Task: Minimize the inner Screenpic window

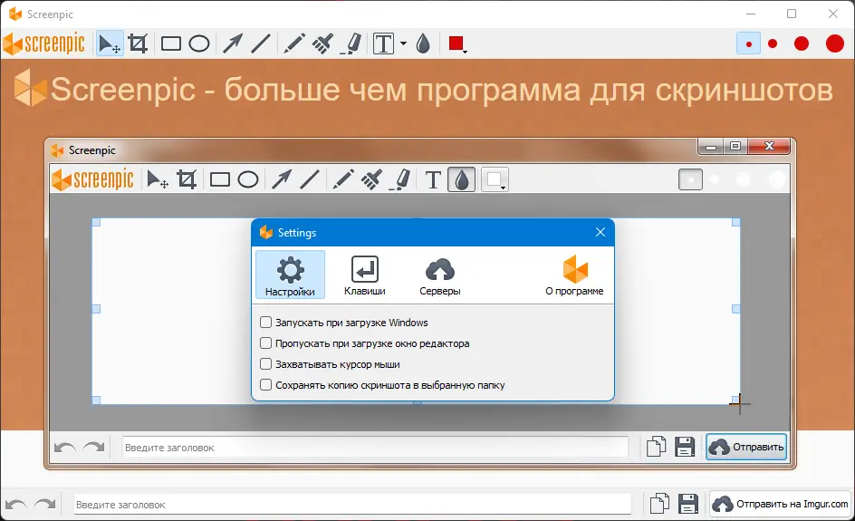Action: click(711, 147)
